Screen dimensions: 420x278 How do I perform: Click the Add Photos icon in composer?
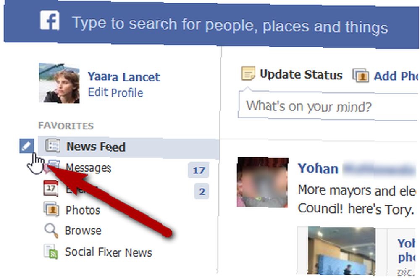point(361,76)
